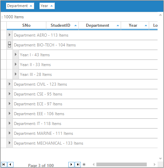This screenshot has width=164, height=168.
Task: Click vertical scrollbar down arrow
Action: tap(160, 159)
